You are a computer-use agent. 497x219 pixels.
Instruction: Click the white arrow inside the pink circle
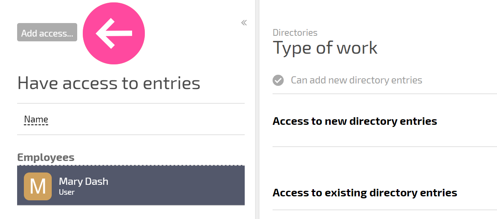point(114,33)
